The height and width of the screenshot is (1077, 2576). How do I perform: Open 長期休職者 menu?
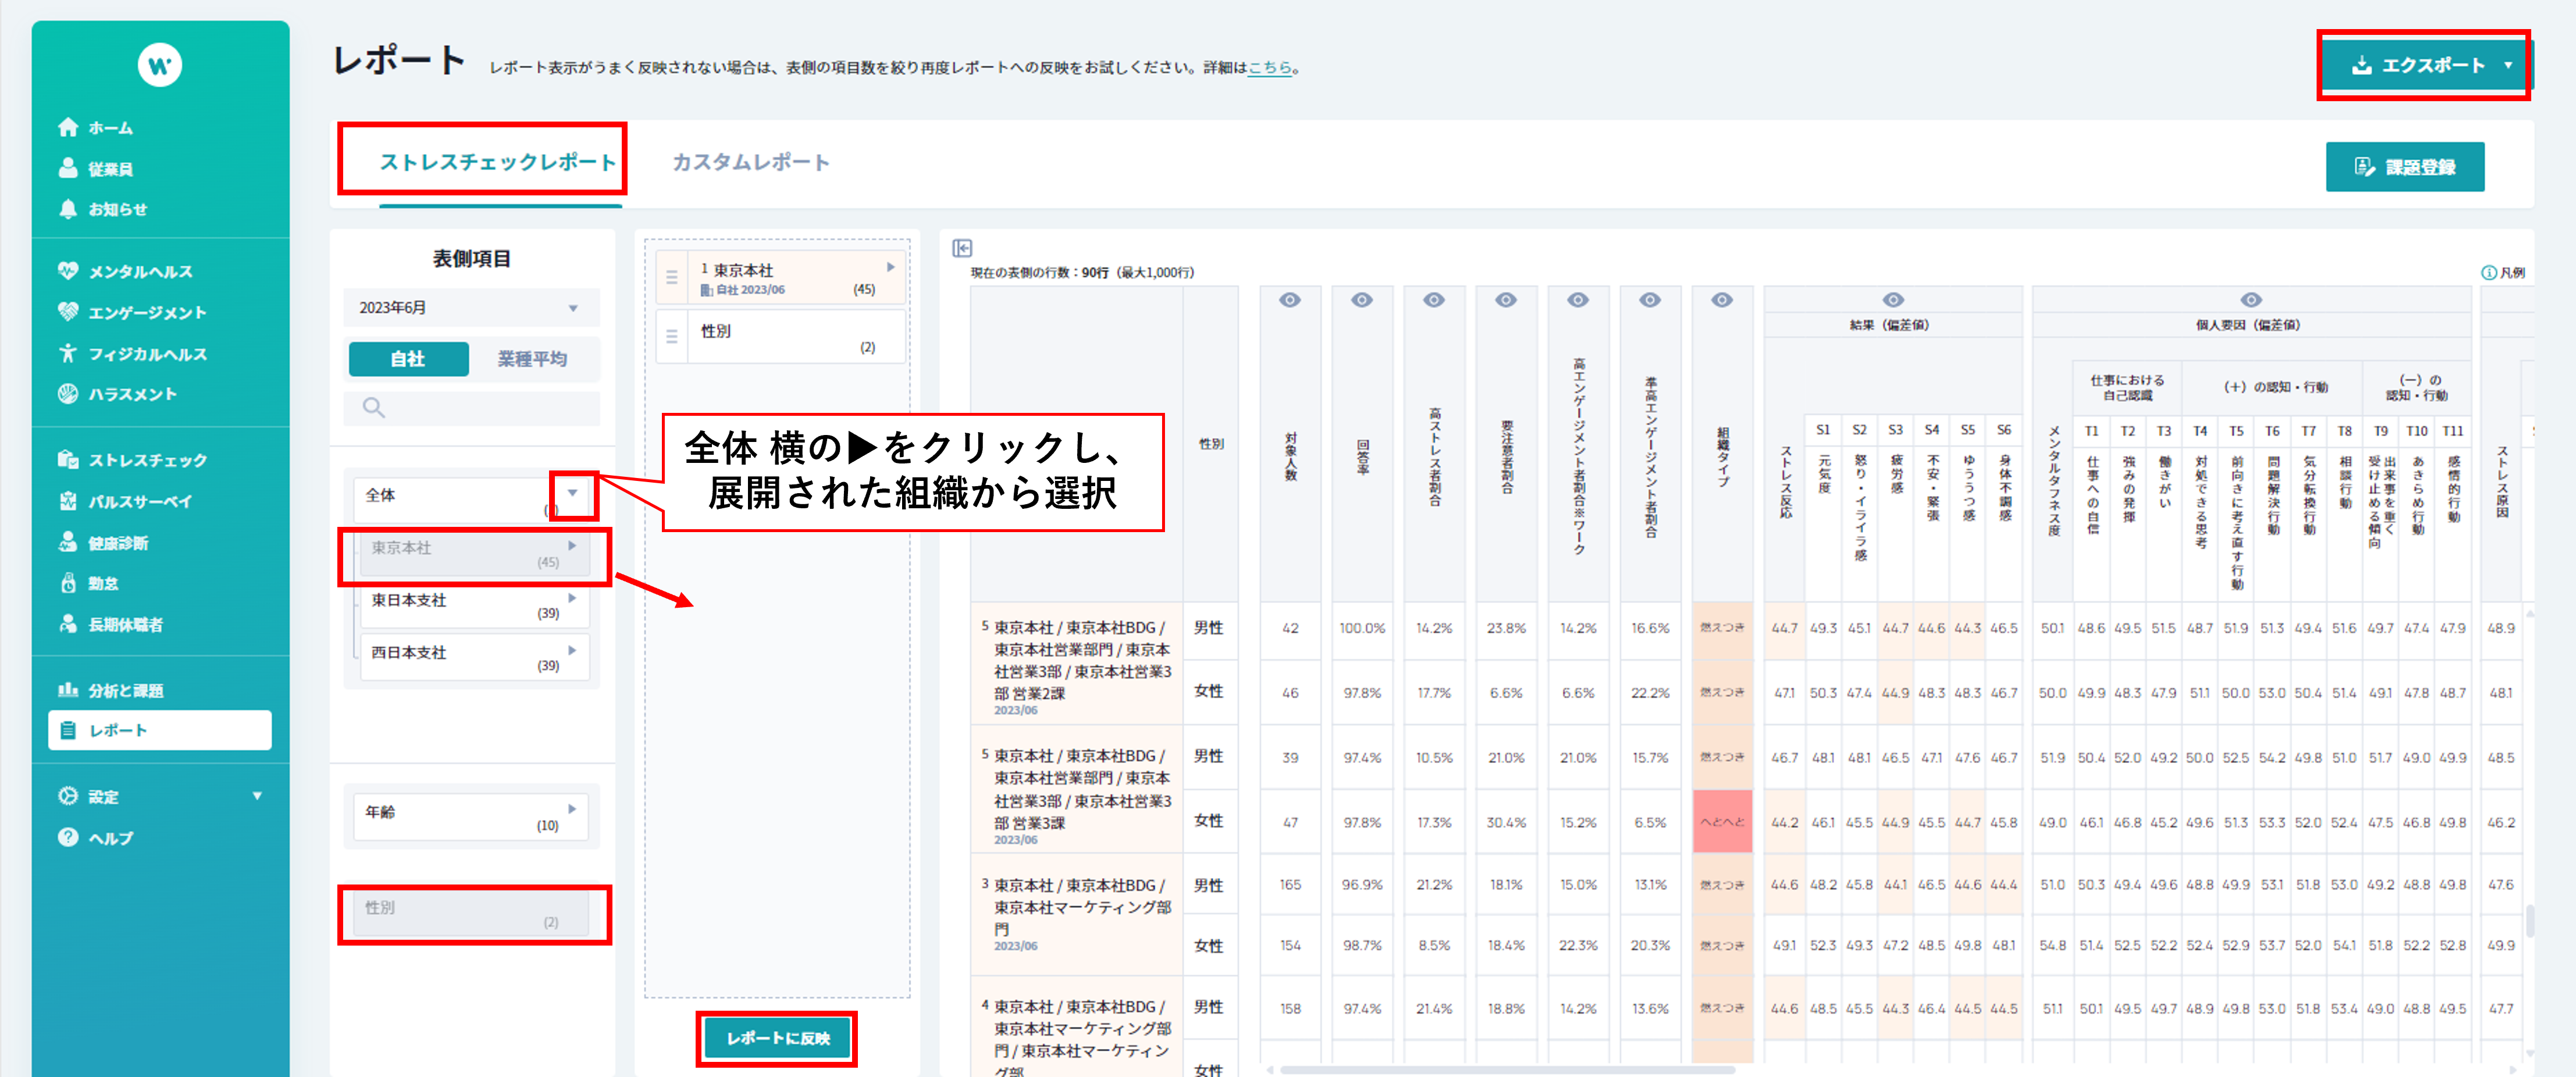point(111,624)
